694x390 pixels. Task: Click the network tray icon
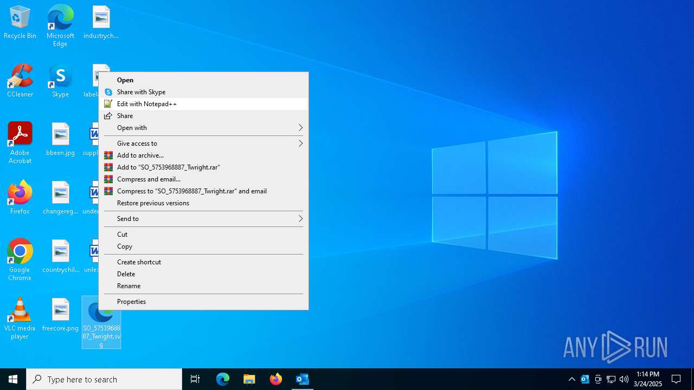[611, 379]
